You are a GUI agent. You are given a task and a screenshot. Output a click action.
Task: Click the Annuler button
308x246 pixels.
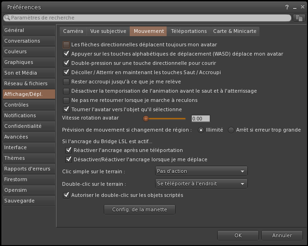coord(282,235)
